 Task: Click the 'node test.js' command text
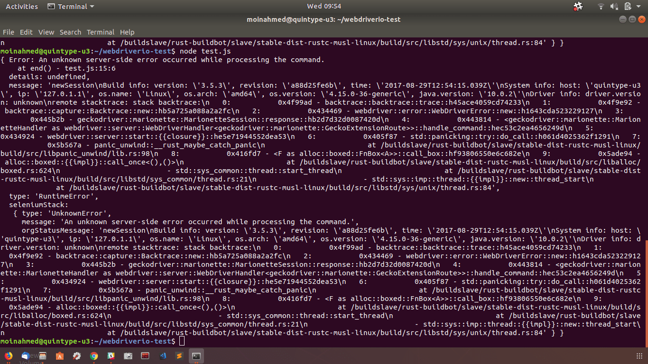[205, 51]
